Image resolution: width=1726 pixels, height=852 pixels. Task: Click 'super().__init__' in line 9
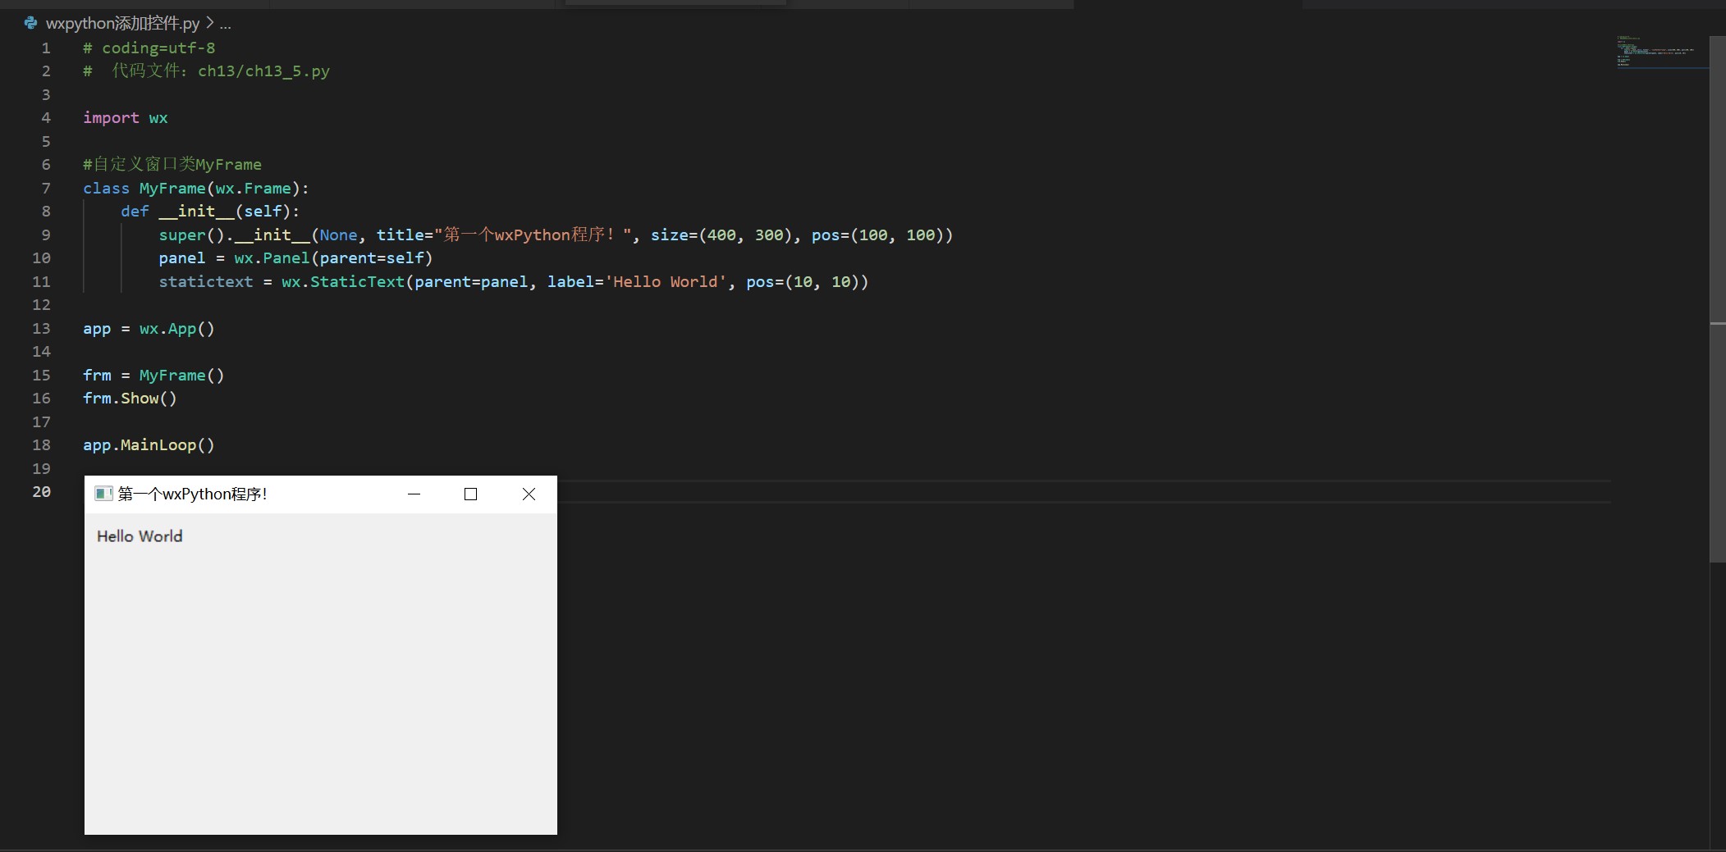(235, 235)
